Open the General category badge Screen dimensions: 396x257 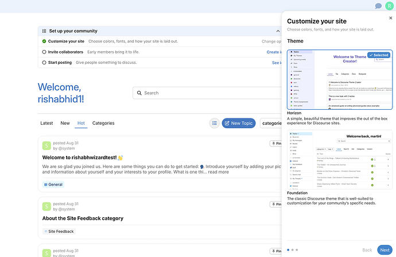[53, 185]
